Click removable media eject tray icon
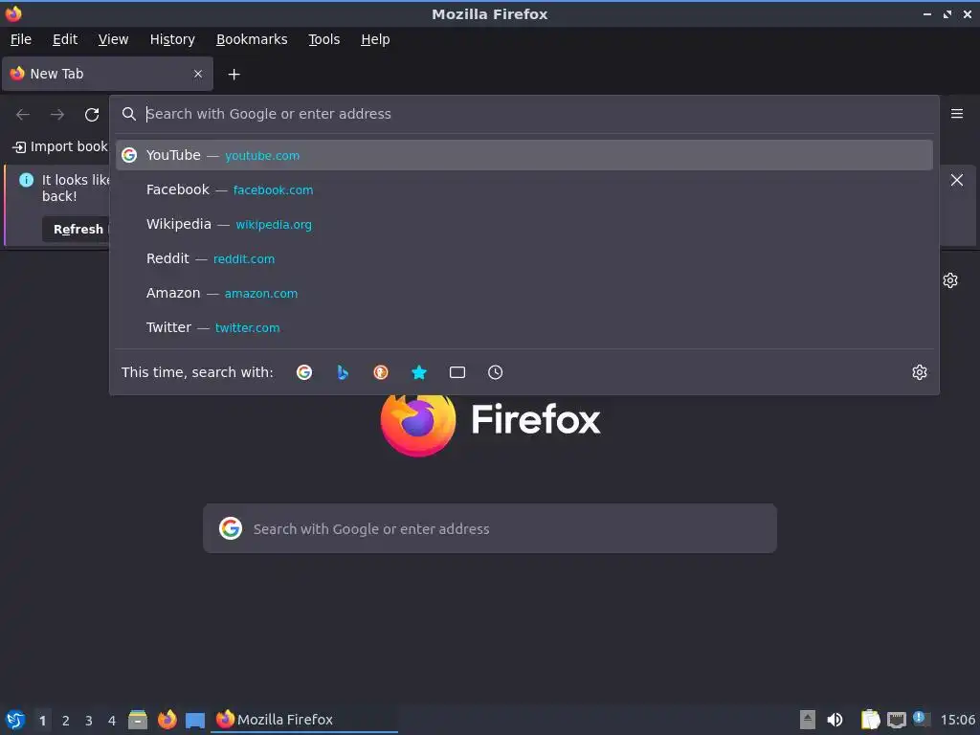 pos(808,720)
